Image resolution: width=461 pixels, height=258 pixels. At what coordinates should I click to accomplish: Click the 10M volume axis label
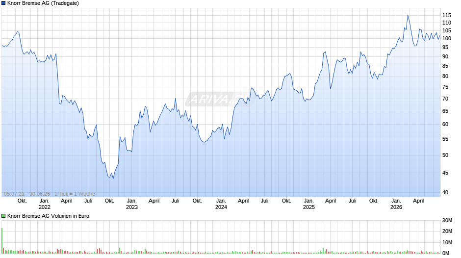(x=447, y=242)
